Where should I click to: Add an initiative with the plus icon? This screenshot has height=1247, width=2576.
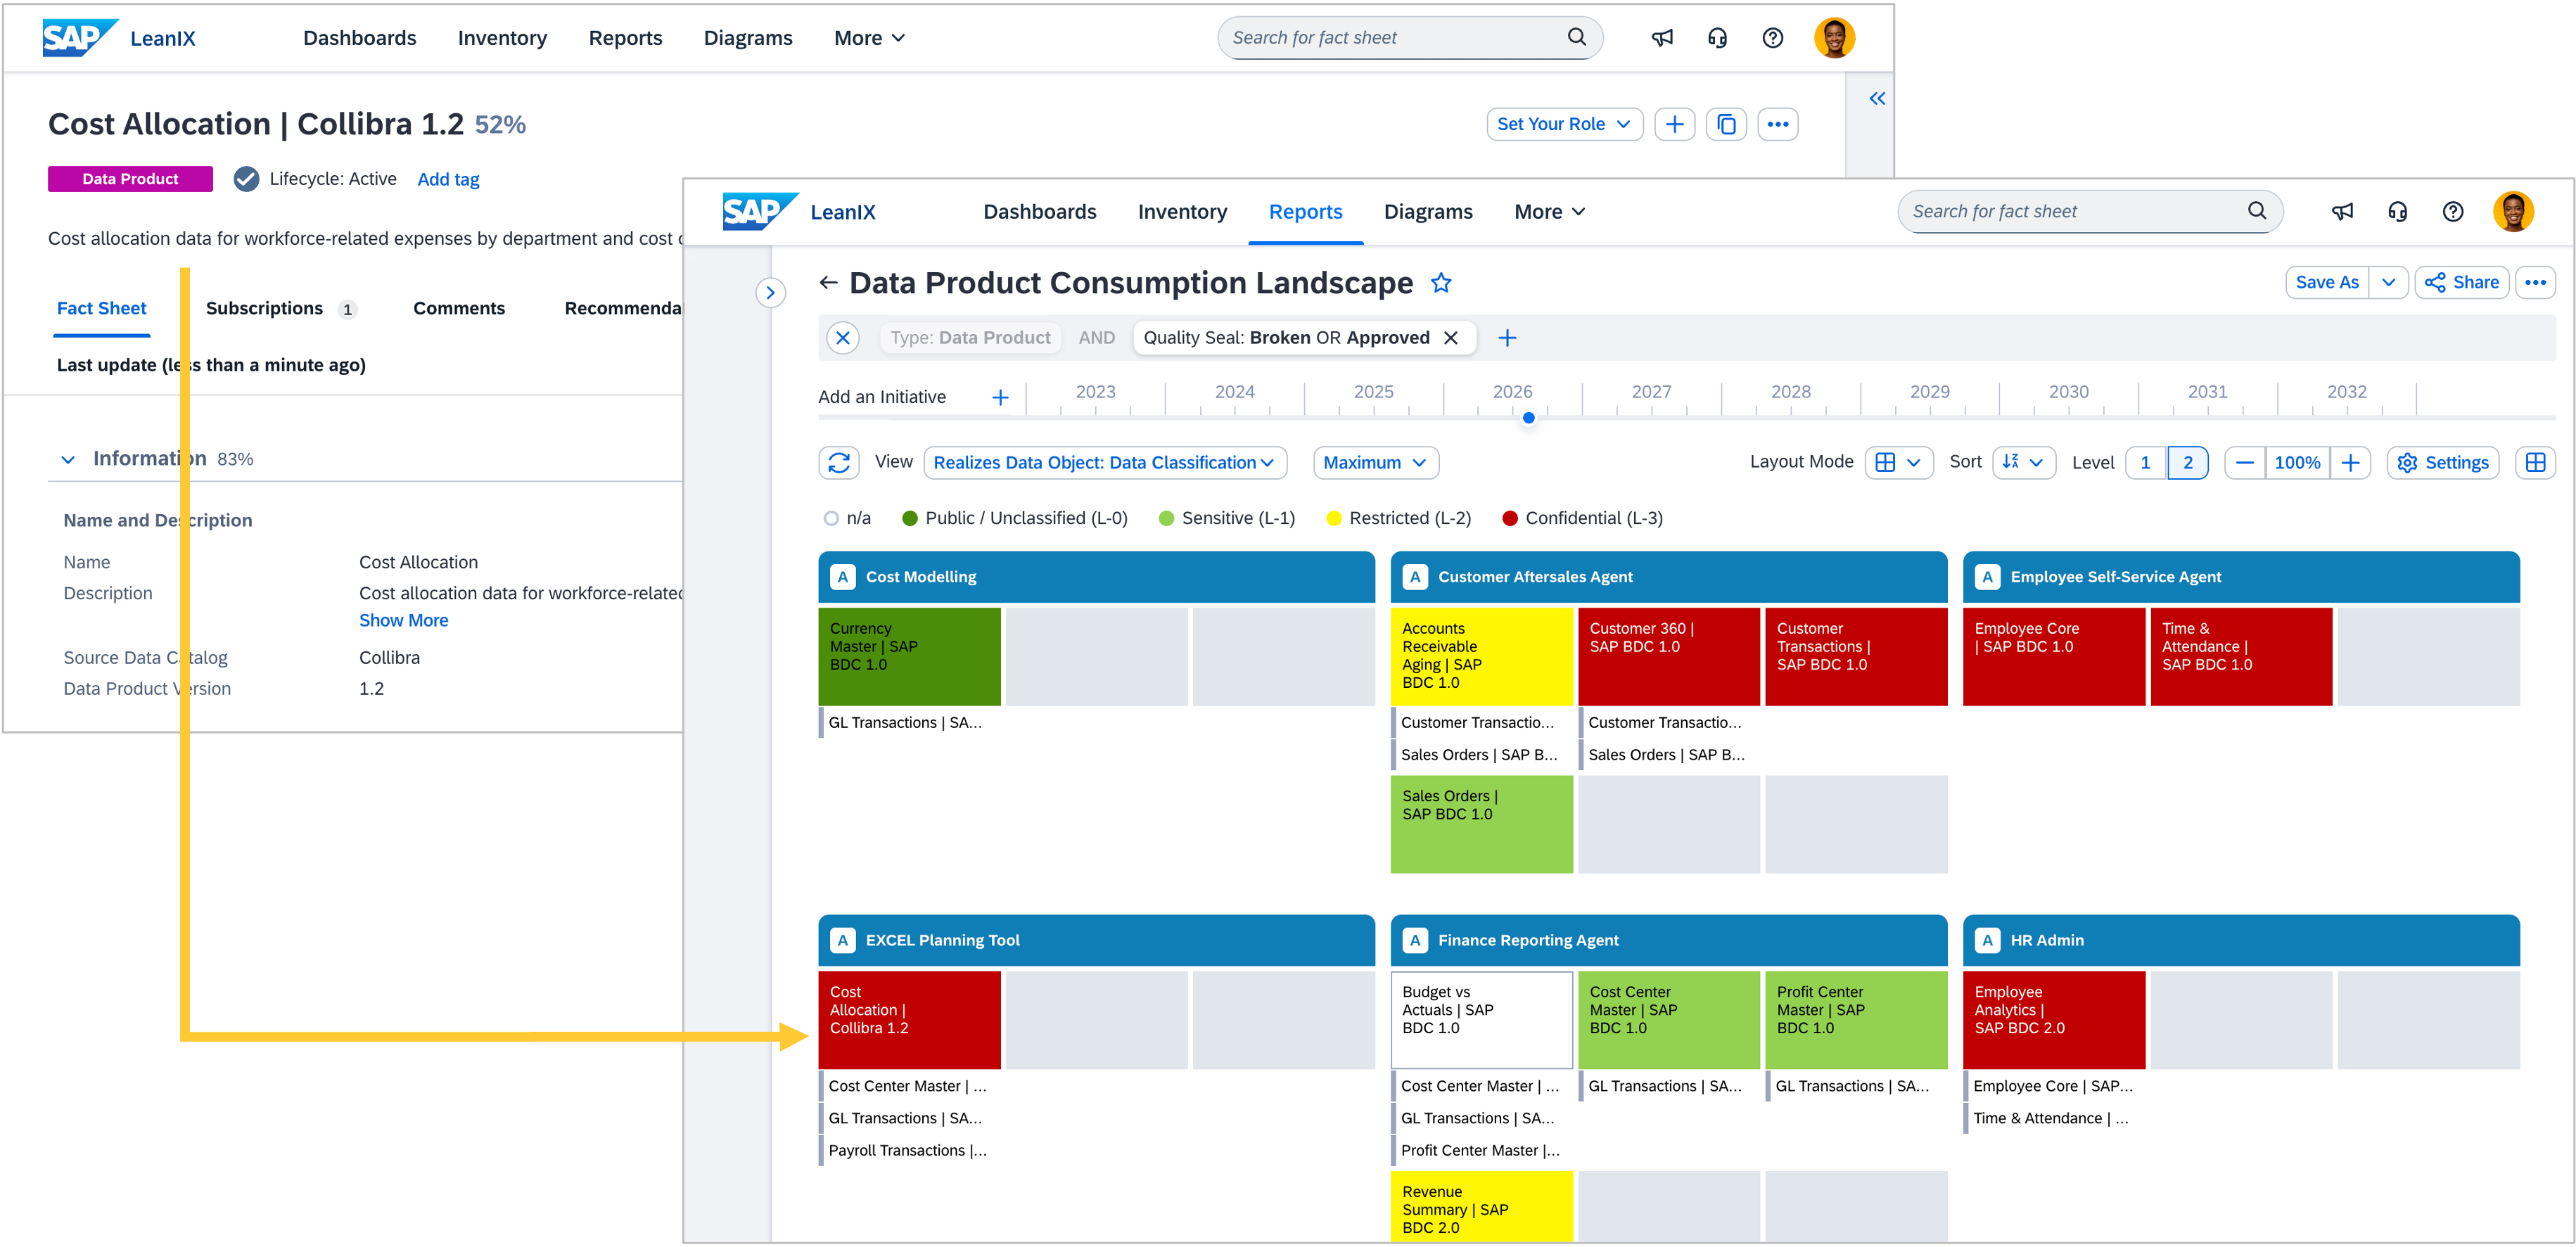(x=1000, y=397)
